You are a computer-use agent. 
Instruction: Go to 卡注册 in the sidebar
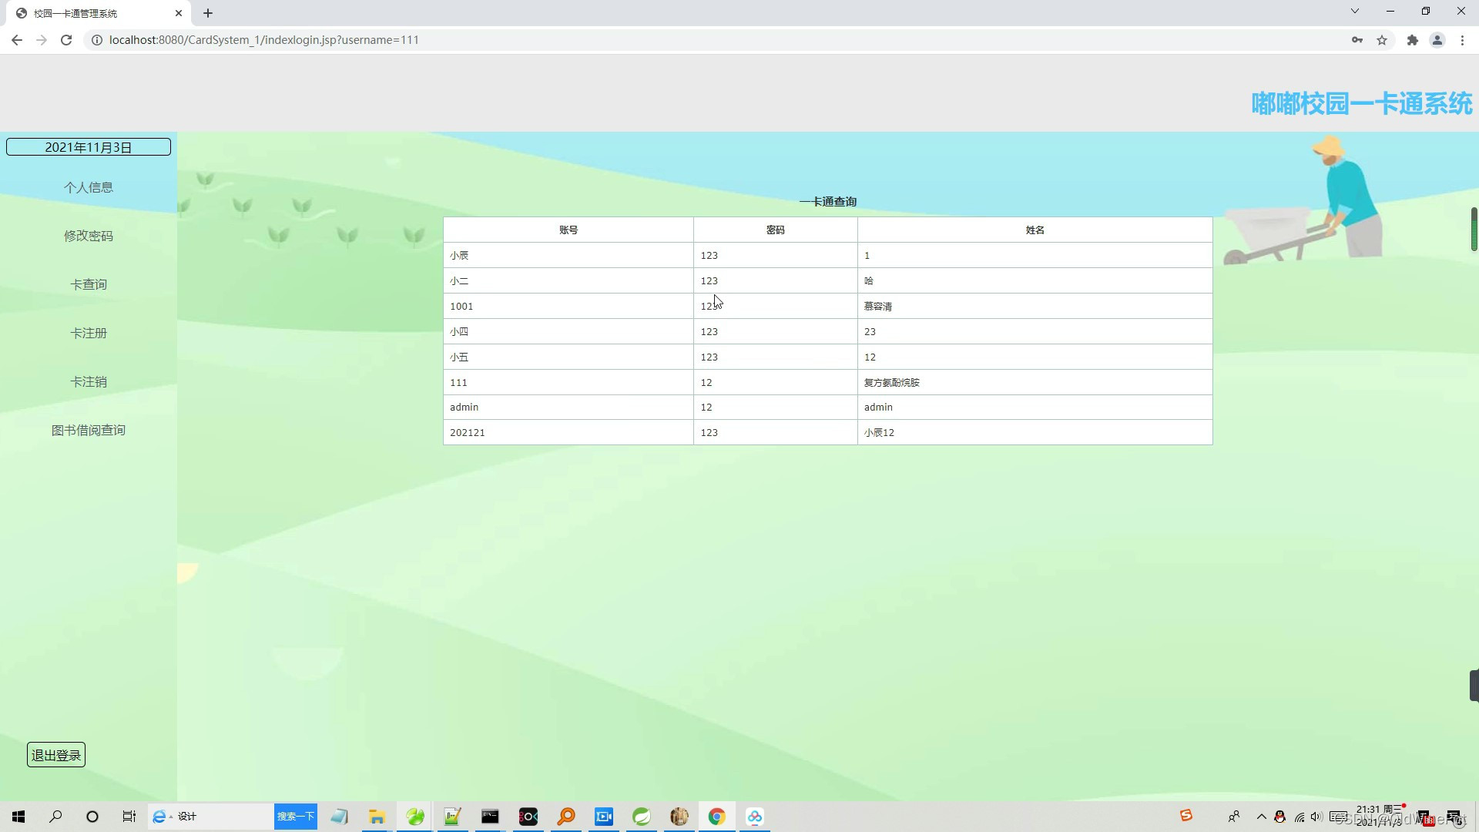coord(89,333)
